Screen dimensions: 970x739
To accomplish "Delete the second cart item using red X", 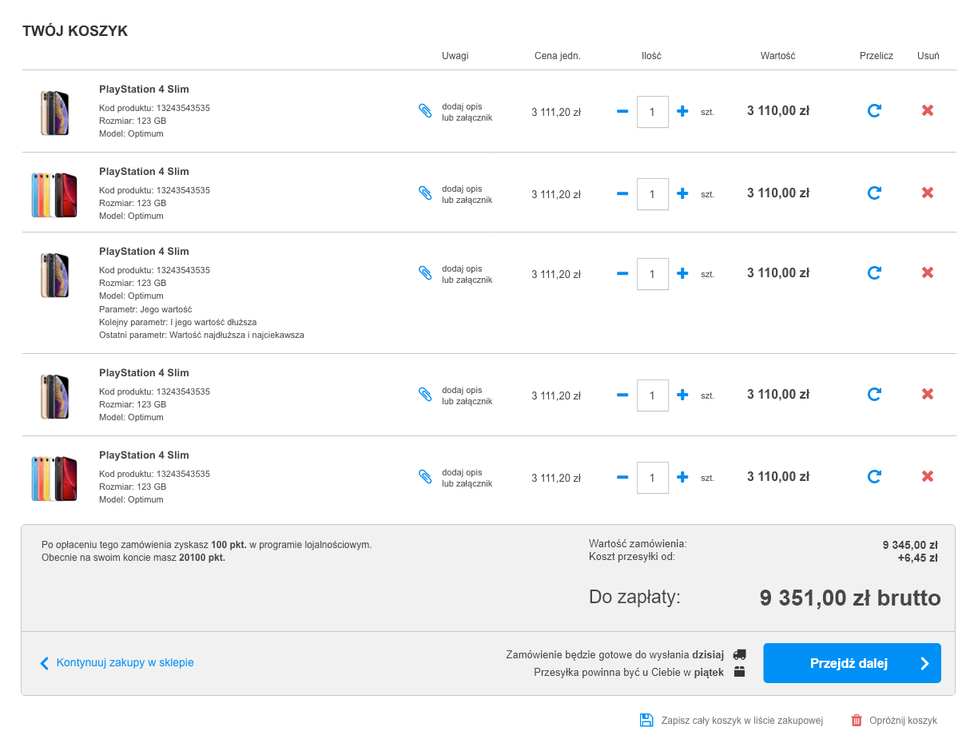I will click(928, 193).
